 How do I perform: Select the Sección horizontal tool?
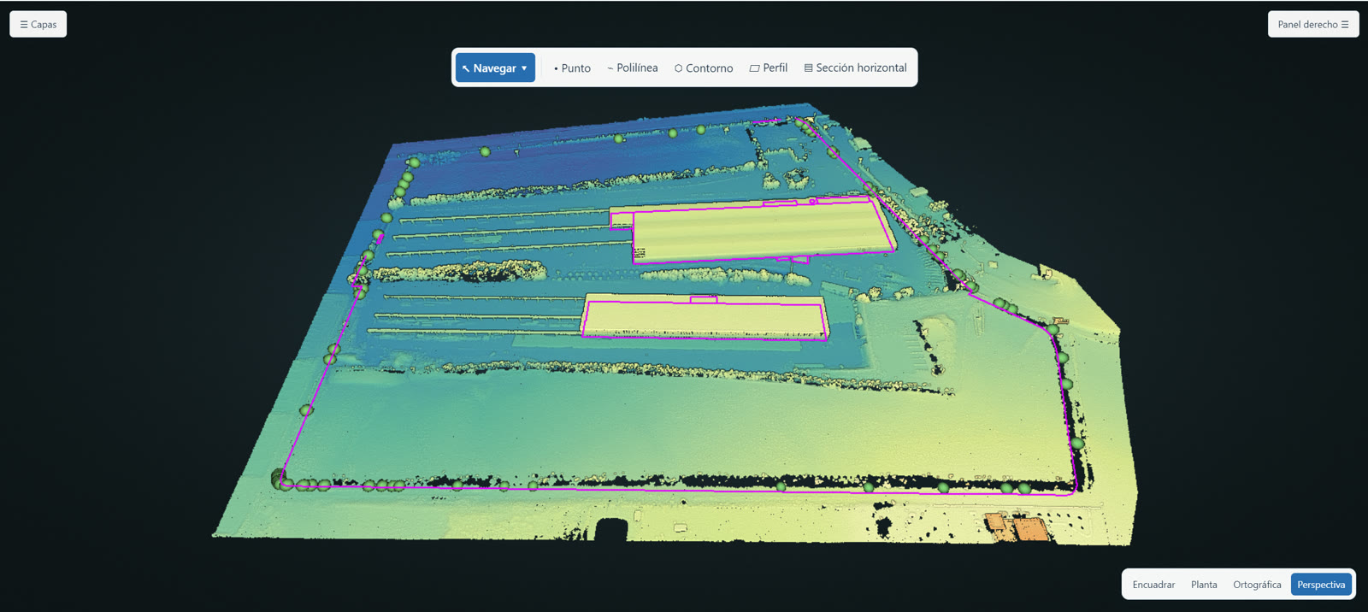(855, 68)
